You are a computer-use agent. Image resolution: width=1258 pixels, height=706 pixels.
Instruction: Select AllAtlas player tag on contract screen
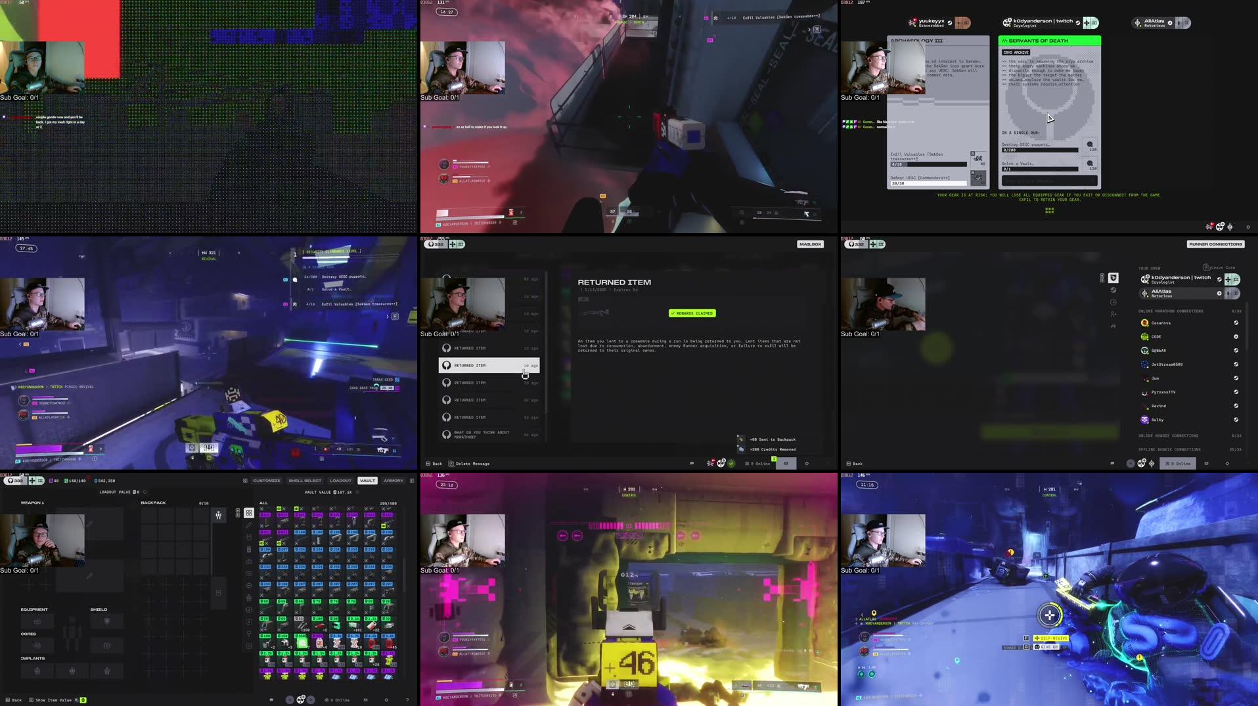[x=1161, y=23]
